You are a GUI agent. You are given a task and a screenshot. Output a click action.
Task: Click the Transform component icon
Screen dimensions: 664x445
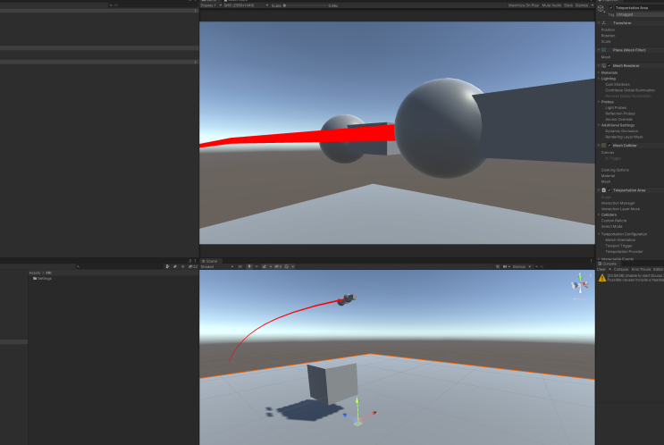[x=604, y=23]
